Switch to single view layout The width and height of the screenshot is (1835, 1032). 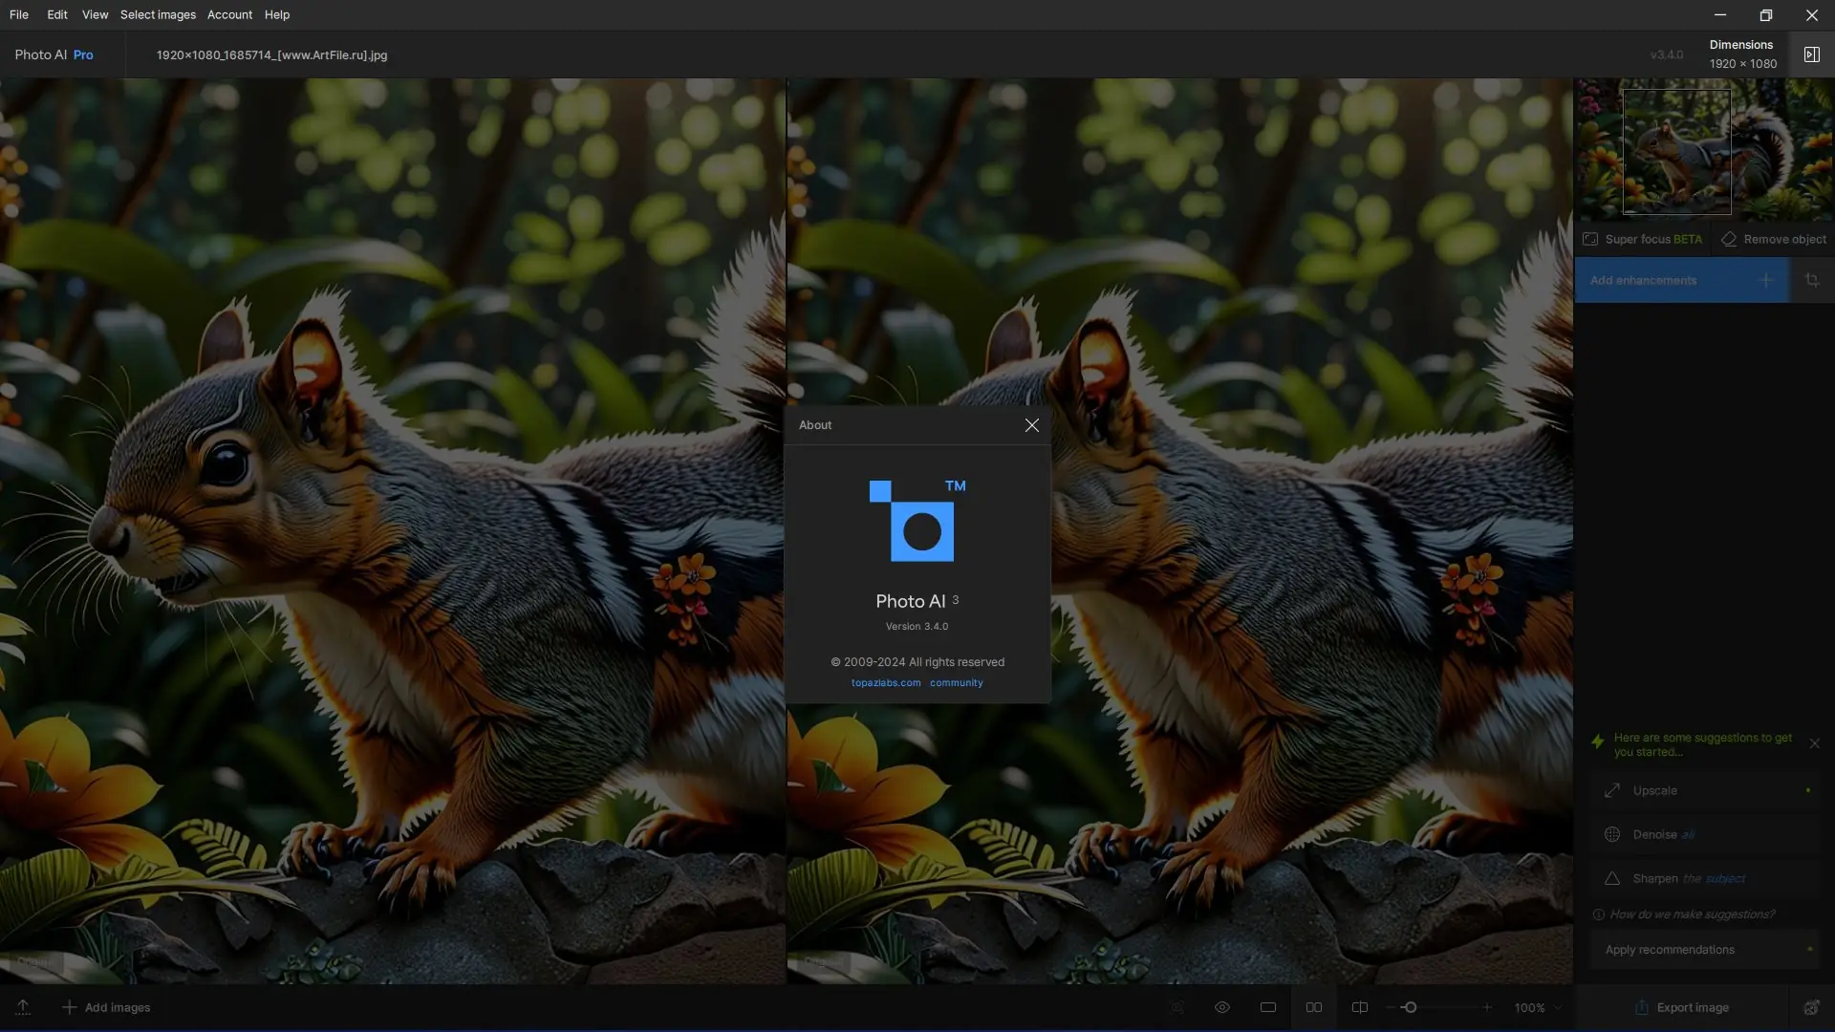click(x=1267, y=1007)
